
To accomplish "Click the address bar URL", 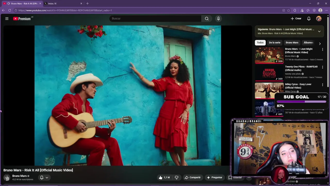I will point(65,10).
